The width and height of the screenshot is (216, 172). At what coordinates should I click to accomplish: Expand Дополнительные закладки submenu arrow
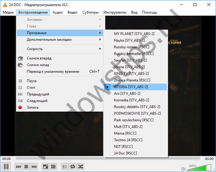(100, 40)
